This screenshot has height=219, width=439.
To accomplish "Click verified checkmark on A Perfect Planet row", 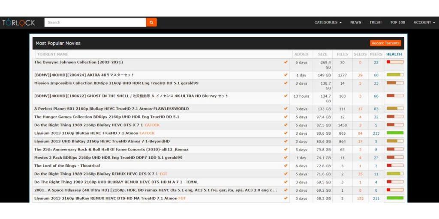I will coord(286,109).
